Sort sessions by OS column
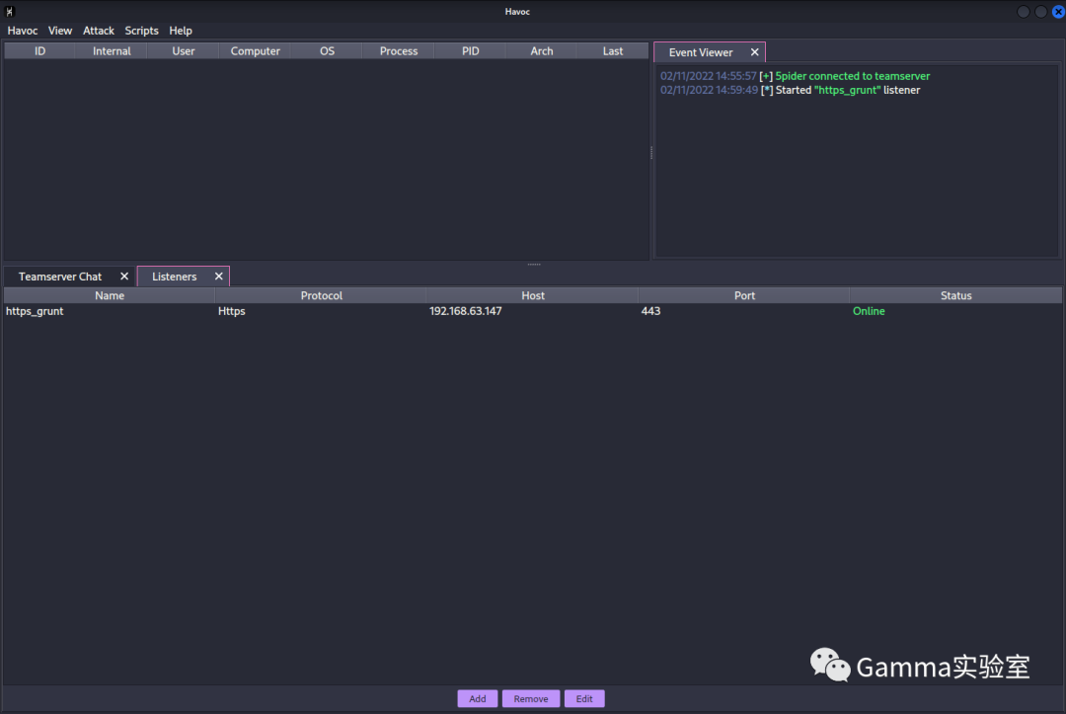 327,51
